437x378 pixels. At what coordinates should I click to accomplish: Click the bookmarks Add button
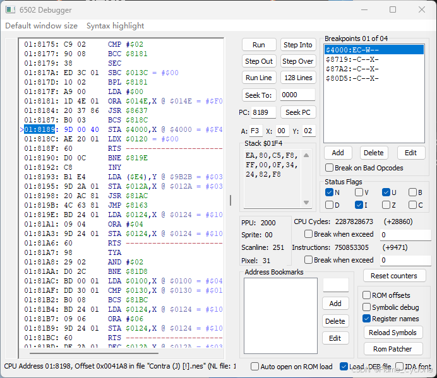coord(335,304)
